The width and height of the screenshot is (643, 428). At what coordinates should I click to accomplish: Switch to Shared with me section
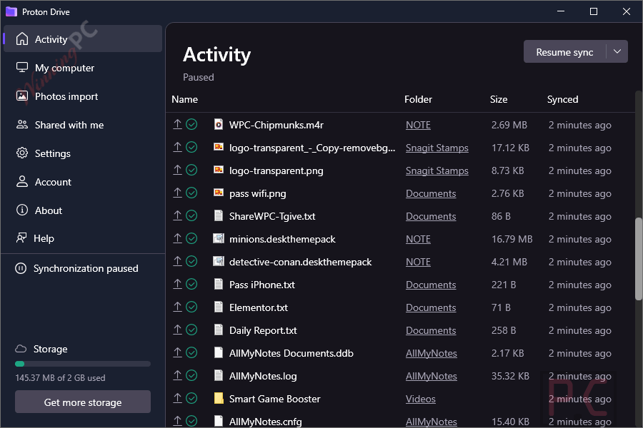click(x=83, y=125)
